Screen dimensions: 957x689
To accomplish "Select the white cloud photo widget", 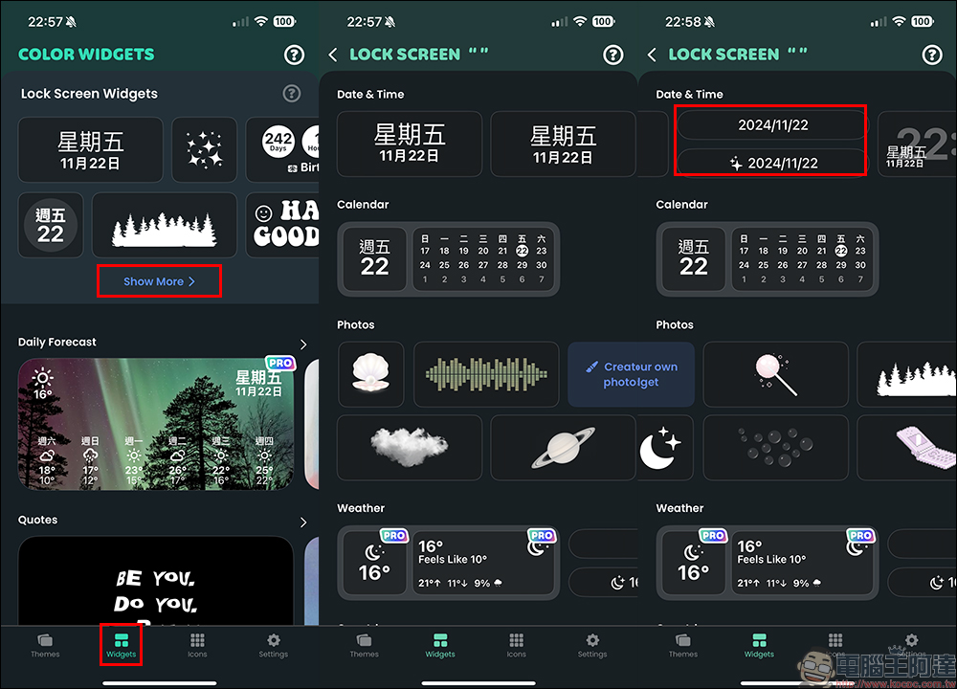I will (410, 447).
